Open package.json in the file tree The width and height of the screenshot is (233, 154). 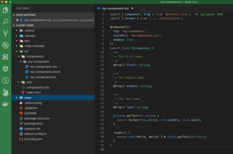tap(33, 123)
